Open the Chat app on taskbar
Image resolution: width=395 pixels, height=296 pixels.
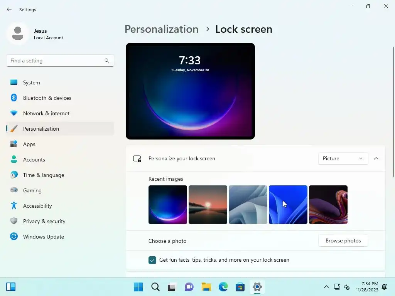click(x=189, y=287)
